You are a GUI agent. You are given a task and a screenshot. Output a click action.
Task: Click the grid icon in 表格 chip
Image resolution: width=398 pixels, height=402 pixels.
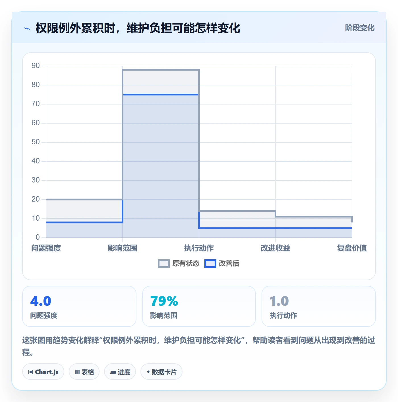pyautogui.click(x=77, y=372)
